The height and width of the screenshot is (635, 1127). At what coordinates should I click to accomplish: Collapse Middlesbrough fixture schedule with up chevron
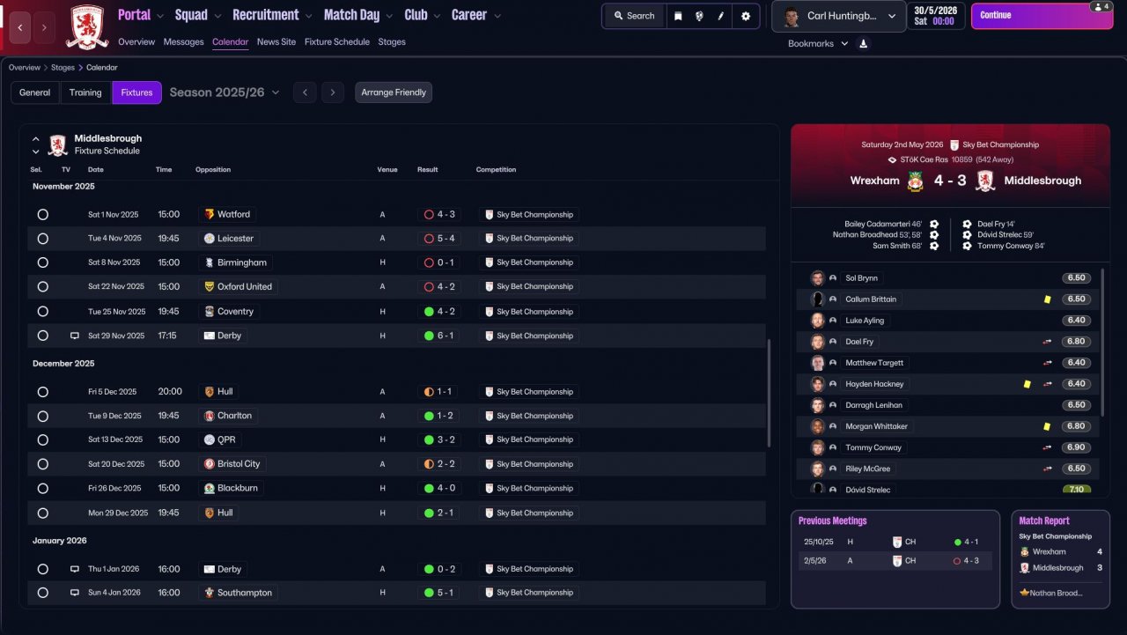[x=36, y=139]
